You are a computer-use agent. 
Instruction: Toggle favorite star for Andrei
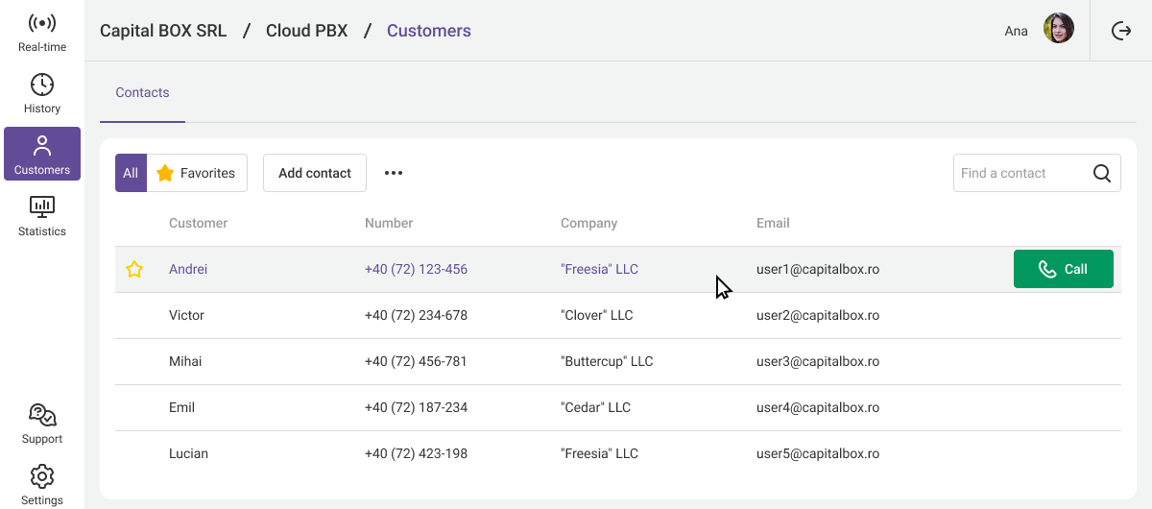(134, 270)
